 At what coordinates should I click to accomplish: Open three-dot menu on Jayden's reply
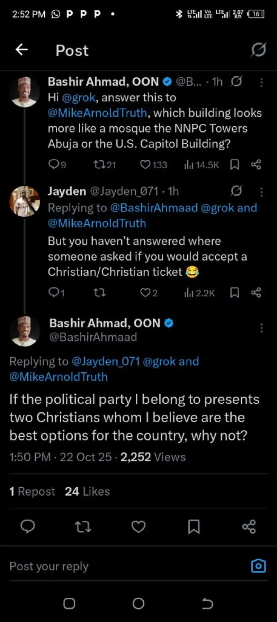(x=261, y=192)
